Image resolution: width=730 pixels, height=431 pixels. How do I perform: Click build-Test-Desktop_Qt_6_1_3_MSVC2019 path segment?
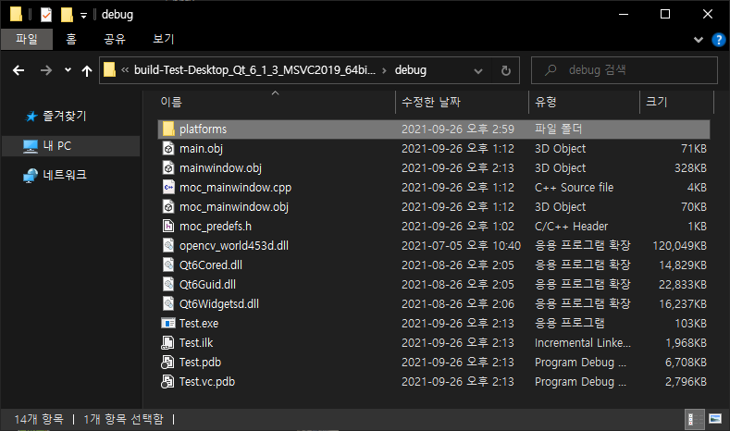pos(254,70)
